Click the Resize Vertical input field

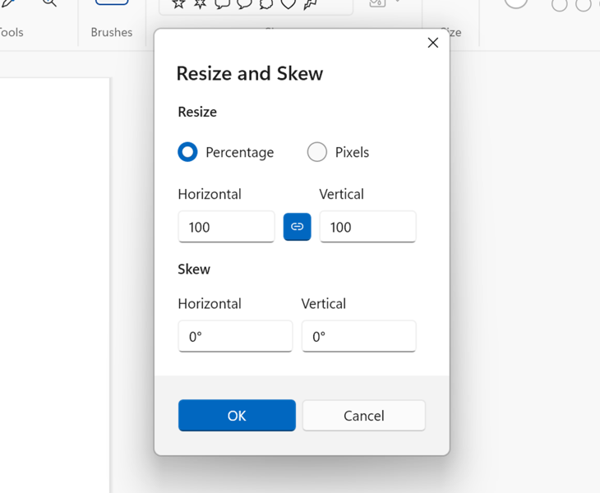367,227
